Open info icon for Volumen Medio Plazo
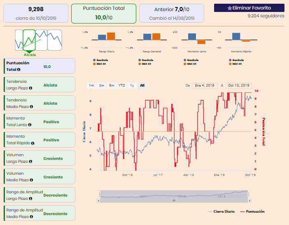Image resolution: width=289 pixels, height=225 pixels. [x=31, y=180]
